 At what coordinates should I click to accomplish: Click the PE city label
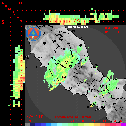(x=96, y=65)
